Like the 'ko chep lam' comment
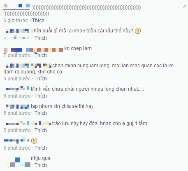Viewport: 188px width, 171px height. pyautogui.click(x=41, y=55)
